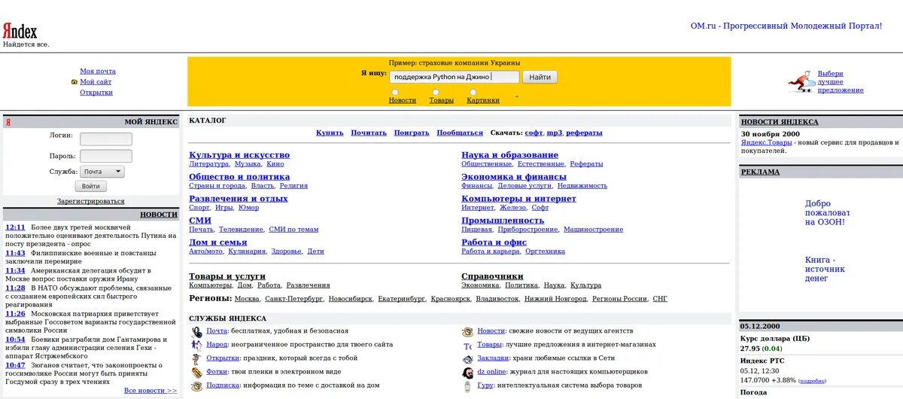Click the red Я icon in Мой Яндекс header

(x=8, y=122)
